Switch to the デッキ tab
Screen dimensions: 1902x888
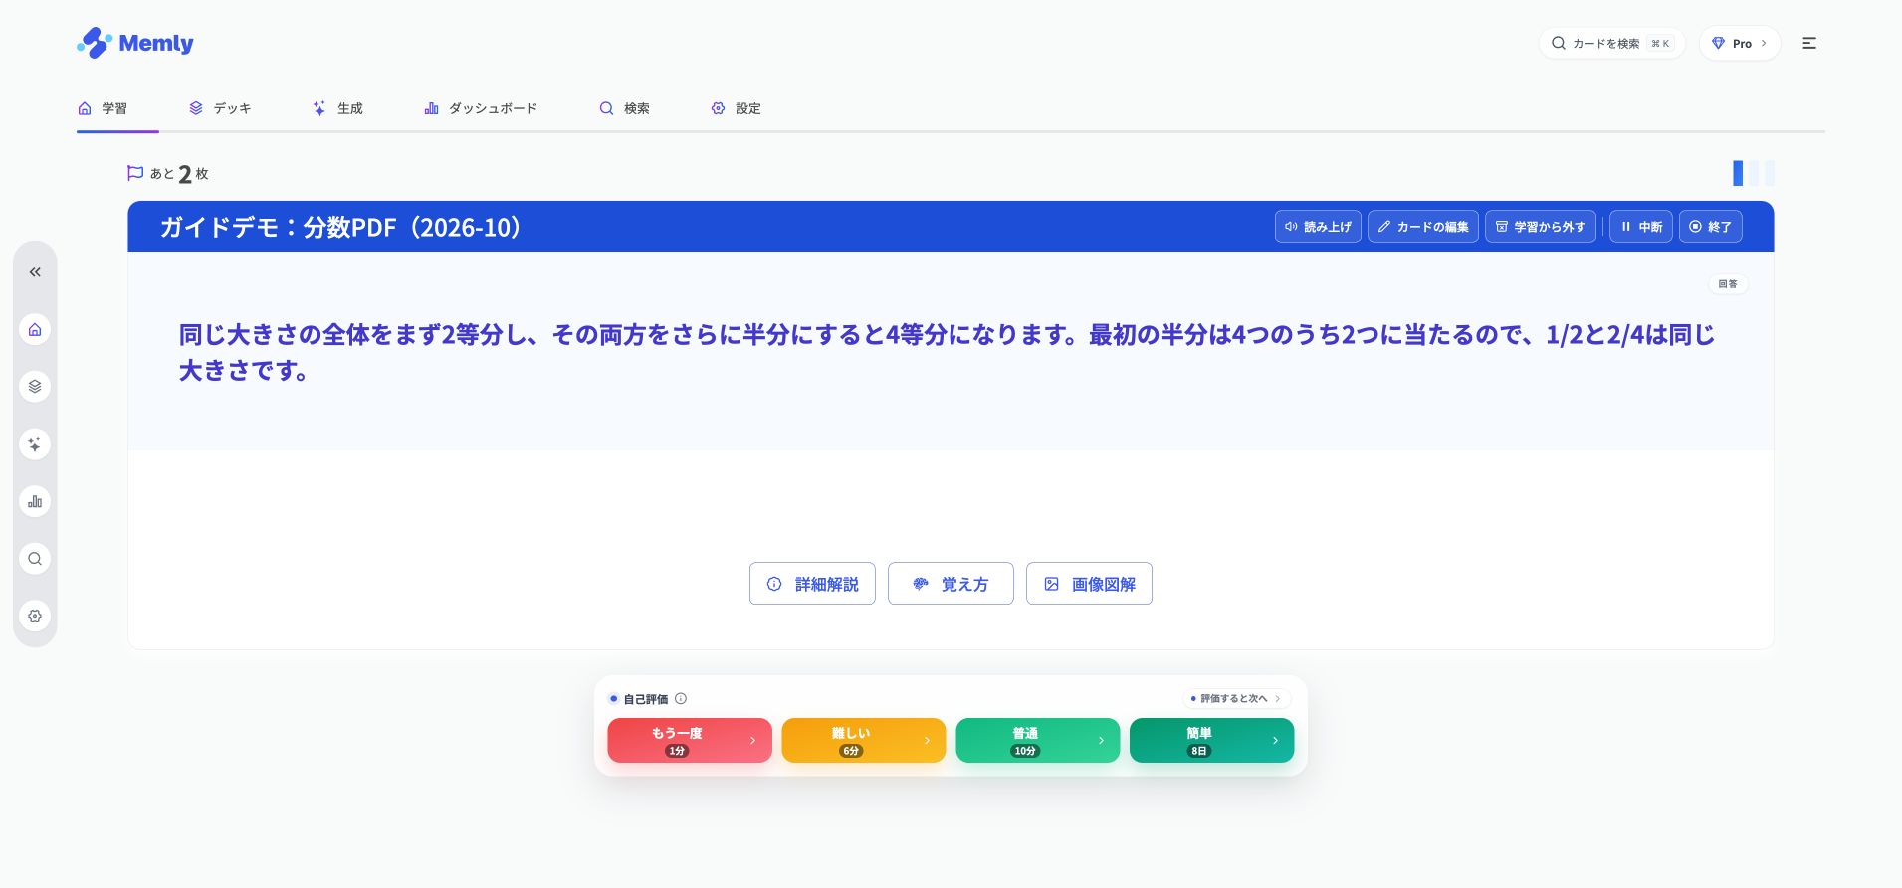click(220, 108)
